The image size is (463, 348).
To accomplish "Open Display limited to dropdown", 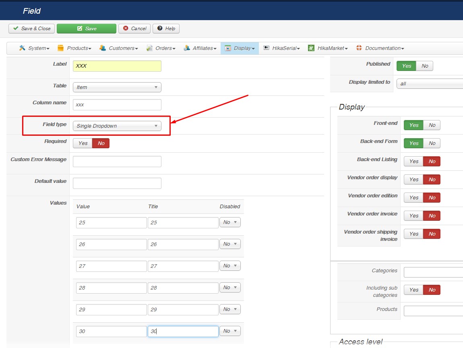I will [x=430, y=84].
